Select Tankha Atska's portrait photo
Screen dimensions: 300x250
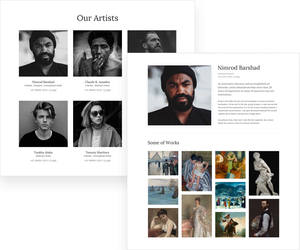(43, 123)
